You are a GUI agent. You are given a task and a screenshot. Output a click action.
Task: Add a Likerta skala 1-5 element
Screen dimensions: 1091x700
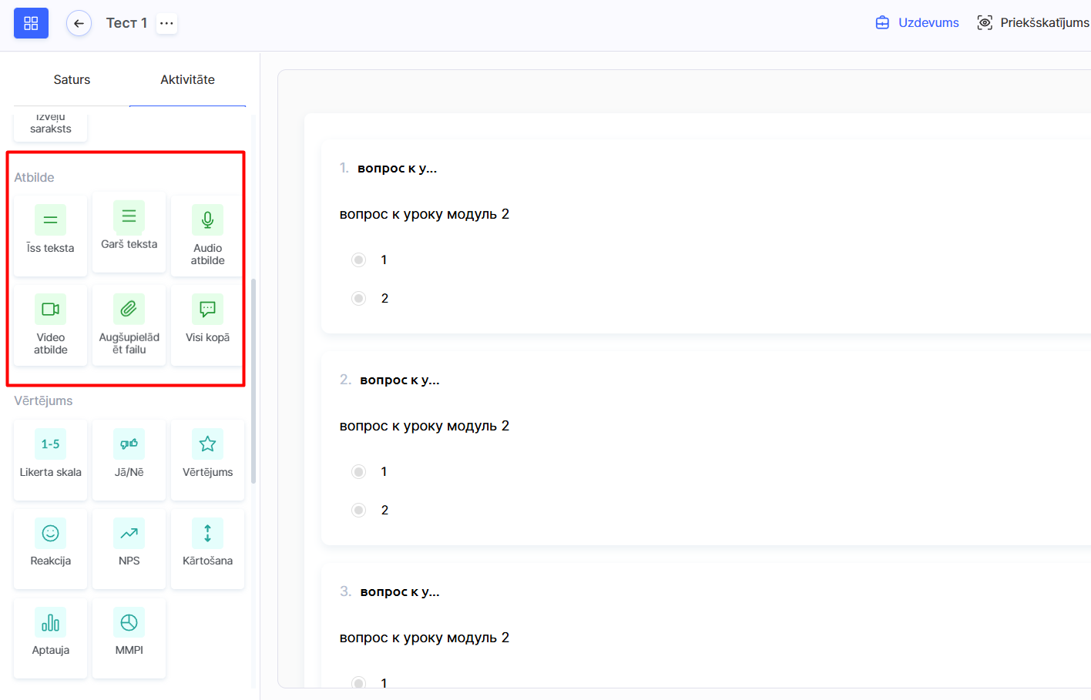[x=50, y=444]
